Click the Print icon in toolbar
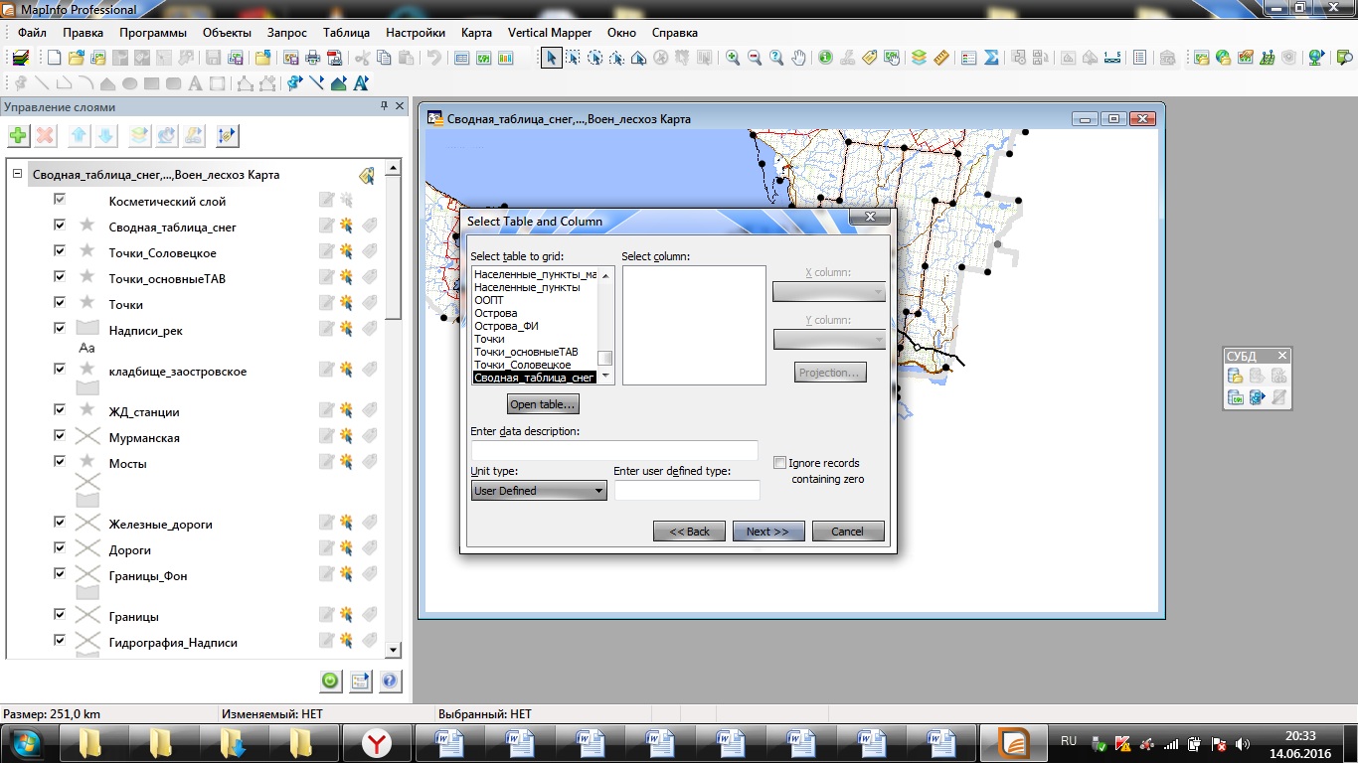 click(312, 58)
